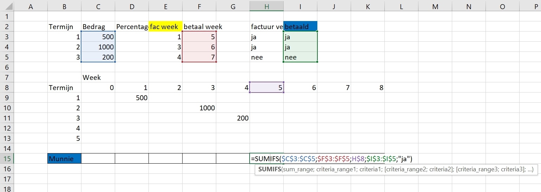
Task: Select the blue "betaald" header cell
Action: (300, 27)
